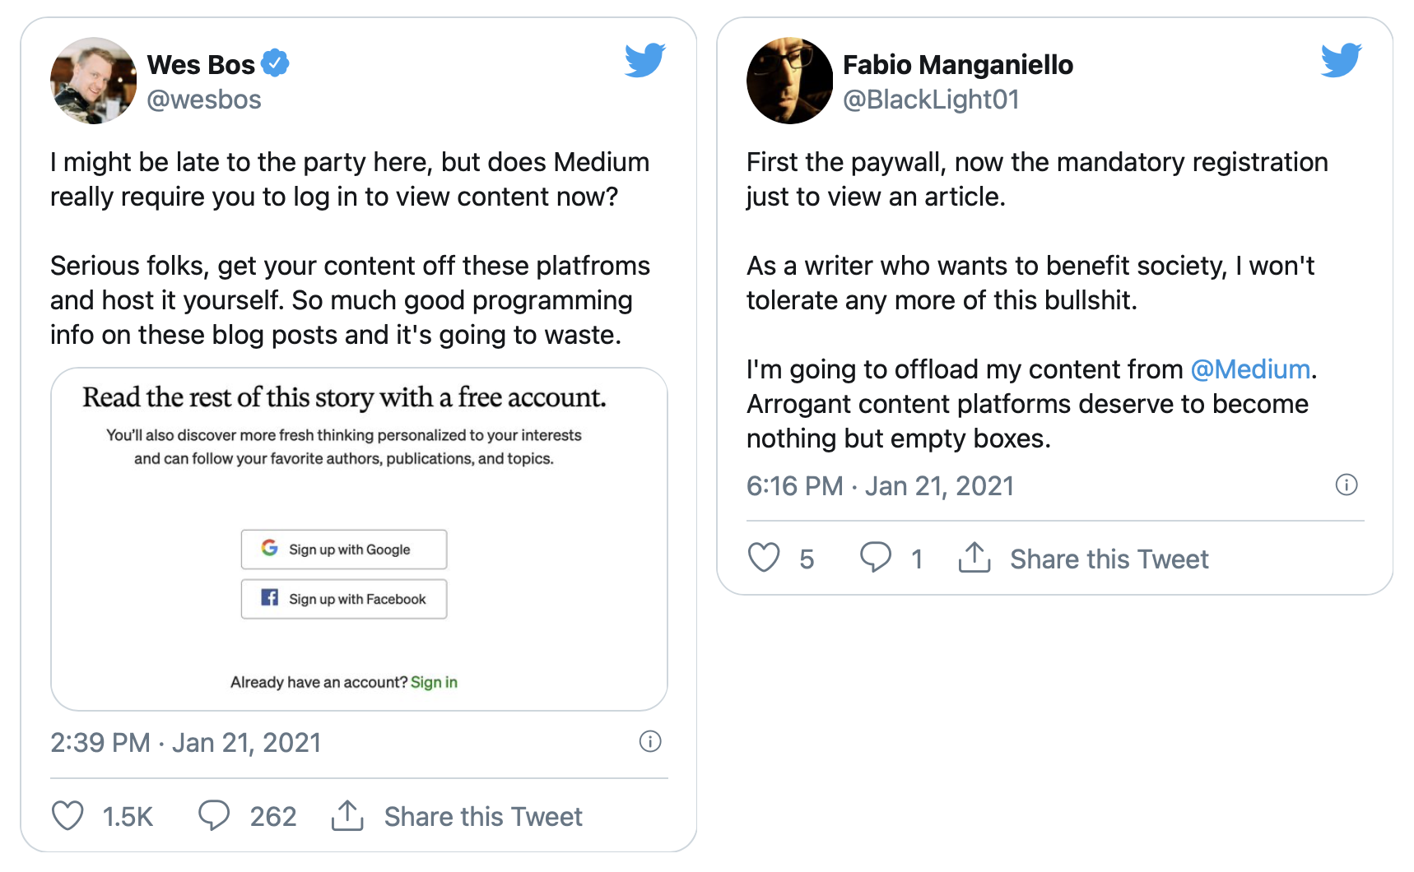Click Share this Tweet on Fabio's tweet
Screen dimensions: 1414x872
1109,559
